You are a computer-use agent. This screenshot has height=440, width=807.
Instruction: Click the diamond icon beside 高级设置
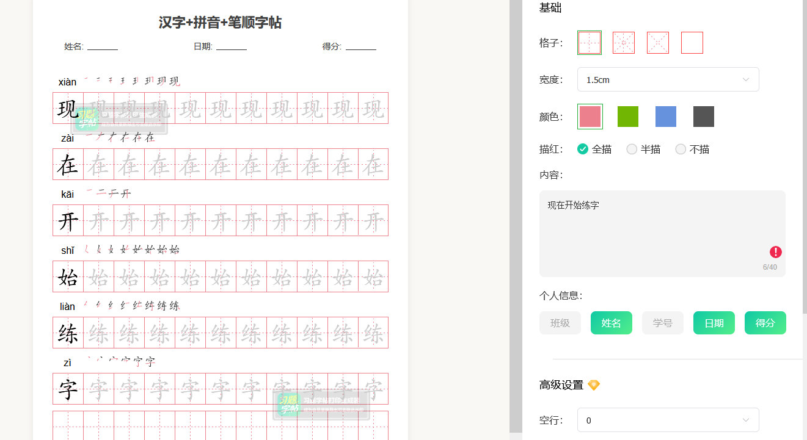[594, 385]
